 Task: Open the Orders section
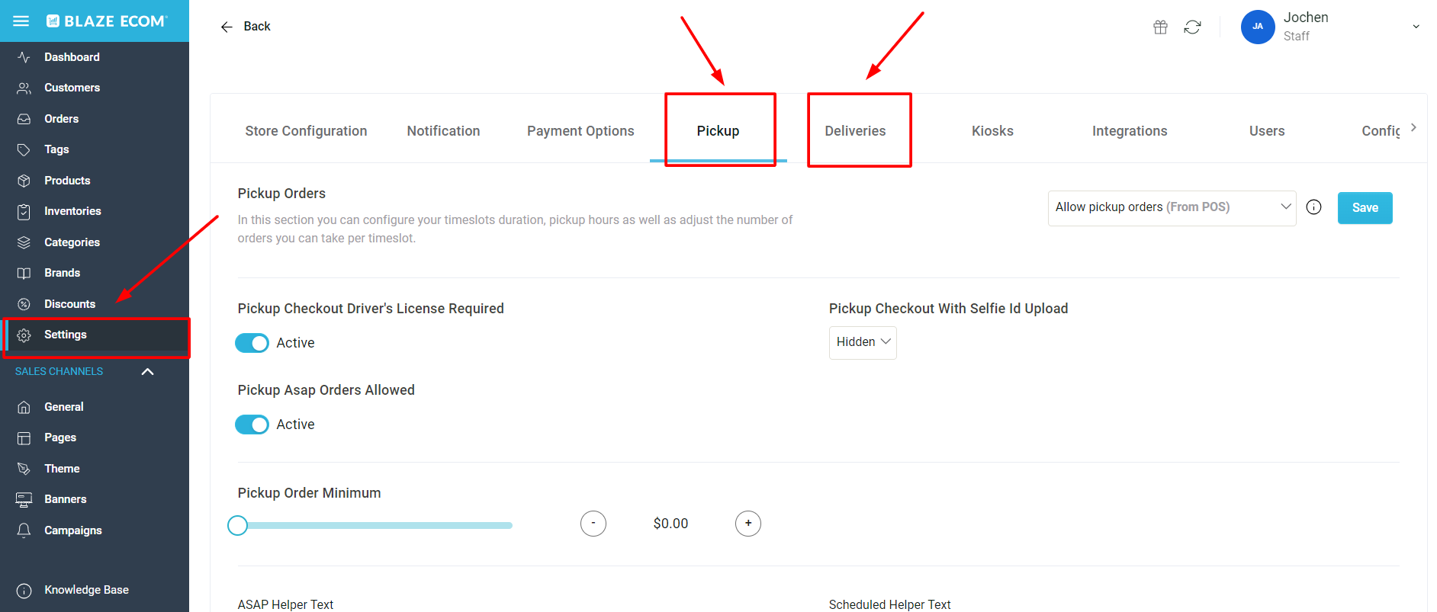pyautogui.click(x=61, y=118)
